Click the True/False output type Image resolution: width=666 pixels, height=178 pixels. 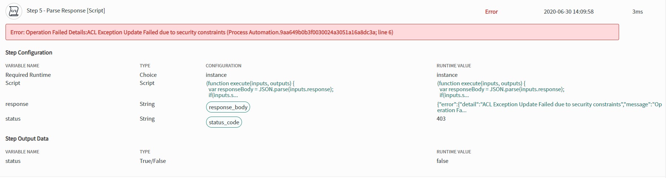coord(153,161)
